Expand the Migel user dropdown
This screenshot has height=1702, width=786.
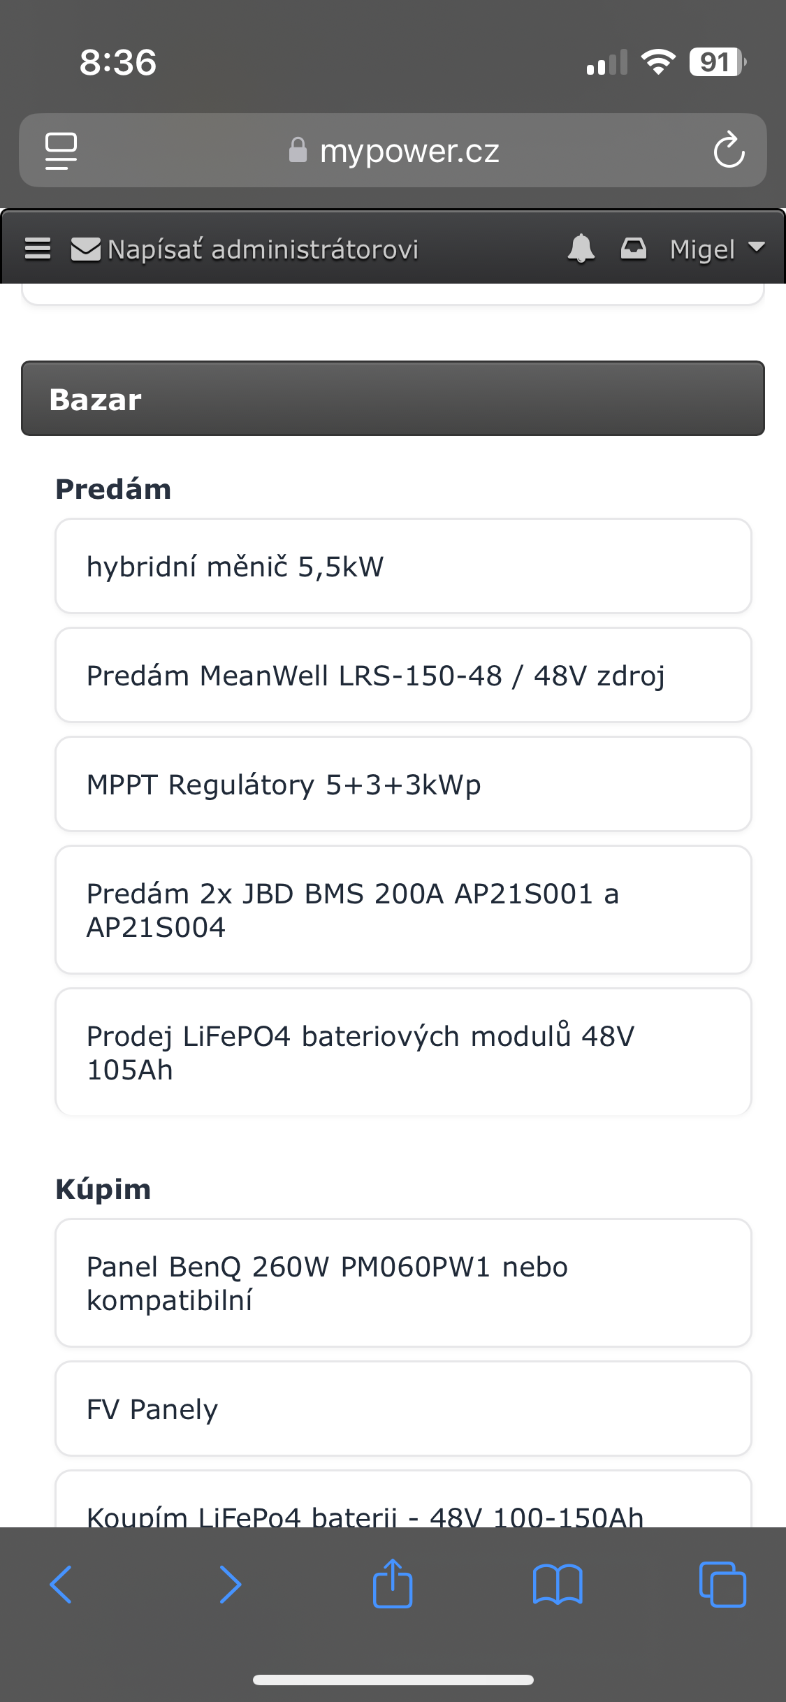(717, 249)
